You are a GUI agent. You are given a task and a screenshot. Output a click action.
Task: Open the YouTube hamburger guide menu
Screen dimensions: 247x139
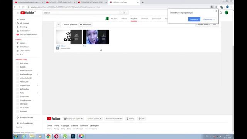click(x=17, y=13)
